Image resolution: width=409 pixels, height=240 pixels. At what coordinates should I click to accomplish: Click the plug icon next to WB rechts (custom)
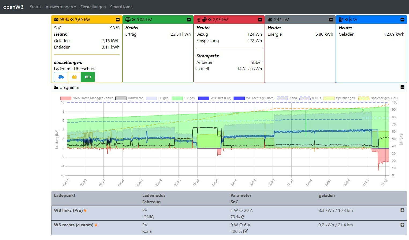[96, 225]
